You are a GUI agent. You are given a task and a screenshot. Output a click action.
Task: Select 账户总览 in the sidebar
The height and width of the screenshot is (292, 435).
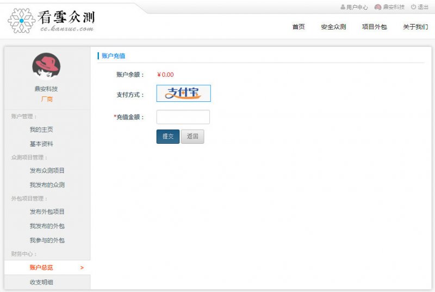coord(41,267)
